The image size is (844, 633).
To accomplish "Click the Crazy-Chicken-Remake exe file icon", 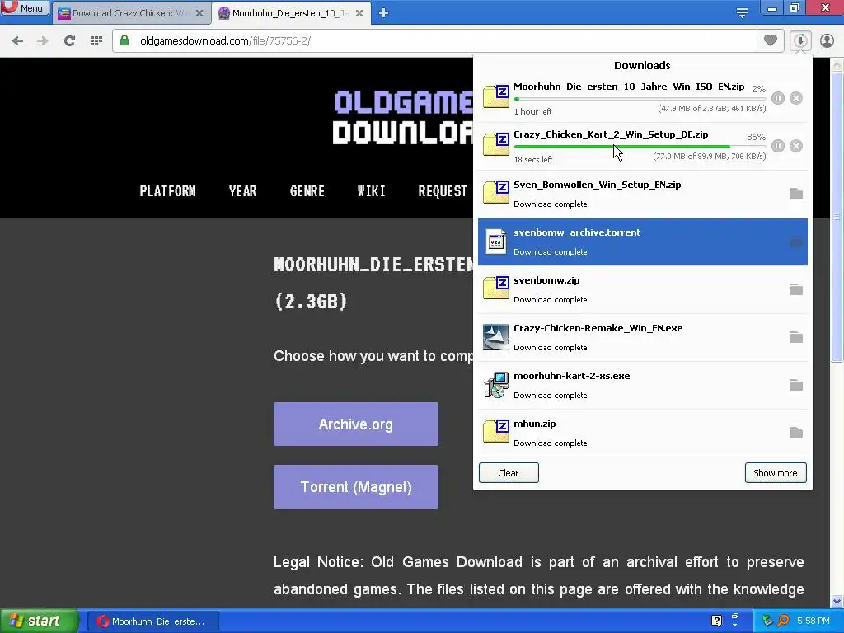I will point(495,337).
